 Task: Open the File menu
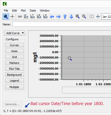pyautogui.click(x=6, y=11)
